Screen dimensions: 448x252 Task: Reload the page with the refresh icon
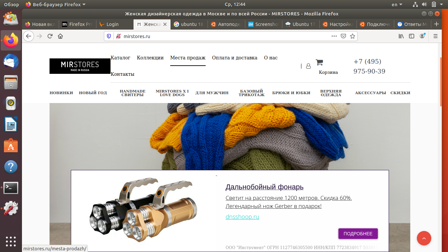[50, 36]
